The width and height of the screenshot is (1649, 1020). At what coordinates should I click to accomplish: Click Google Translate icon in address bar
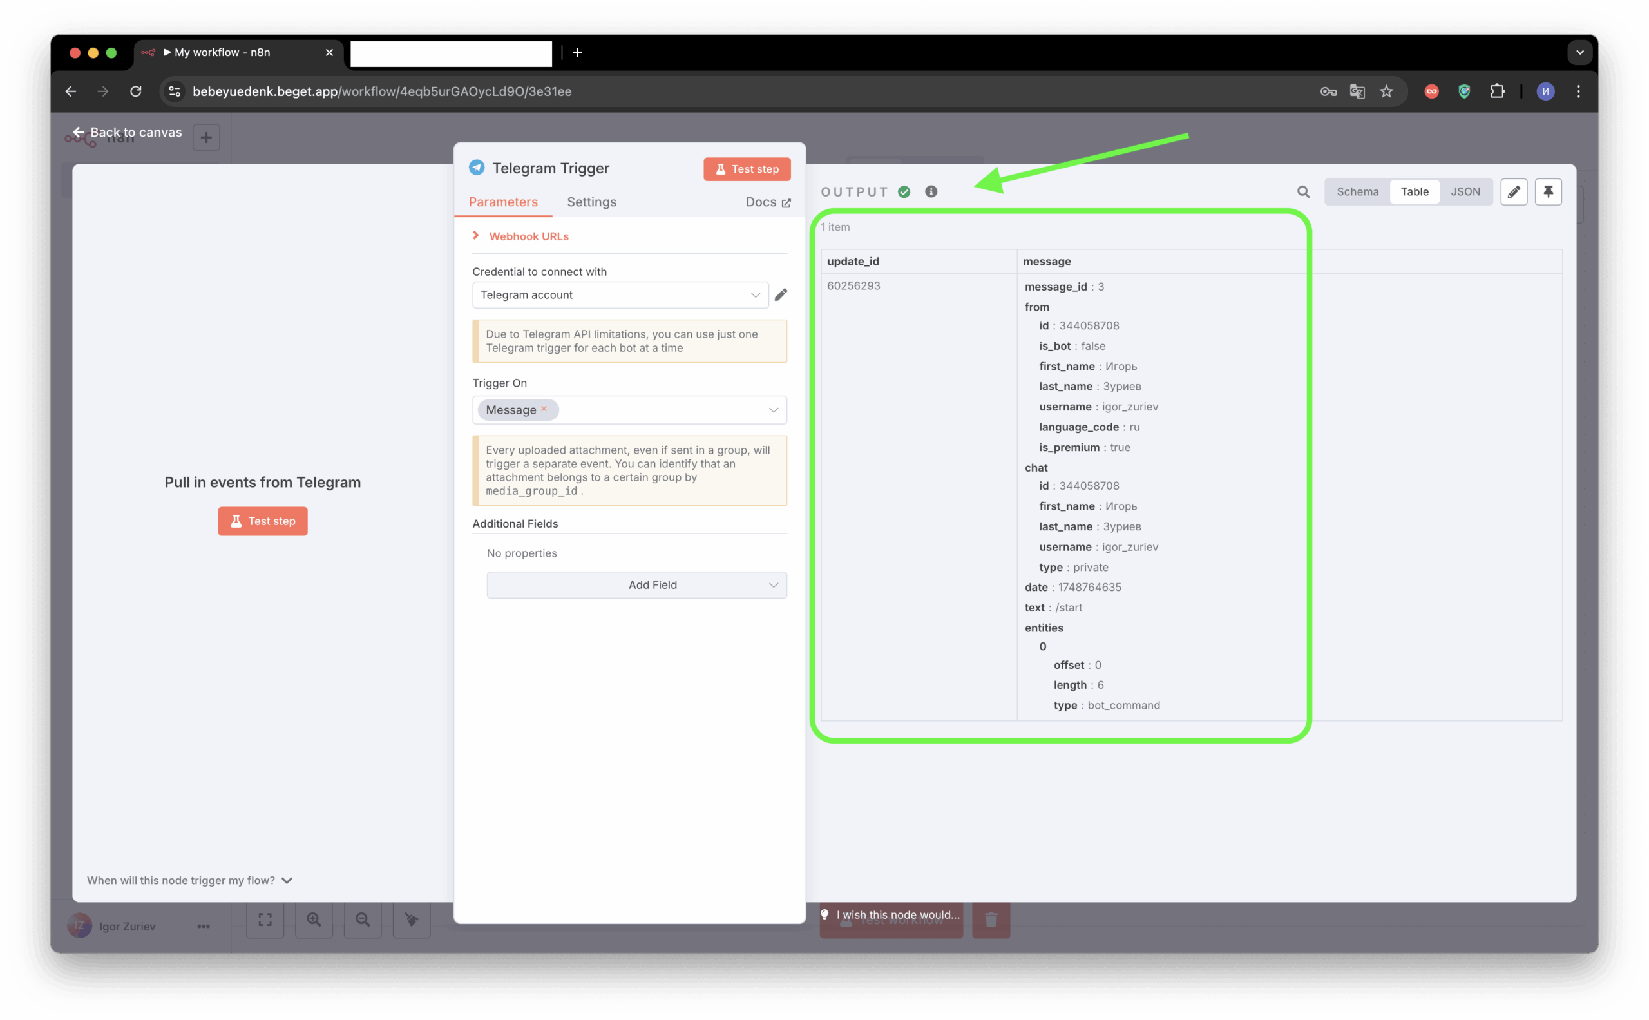[x=1357, y=91]
